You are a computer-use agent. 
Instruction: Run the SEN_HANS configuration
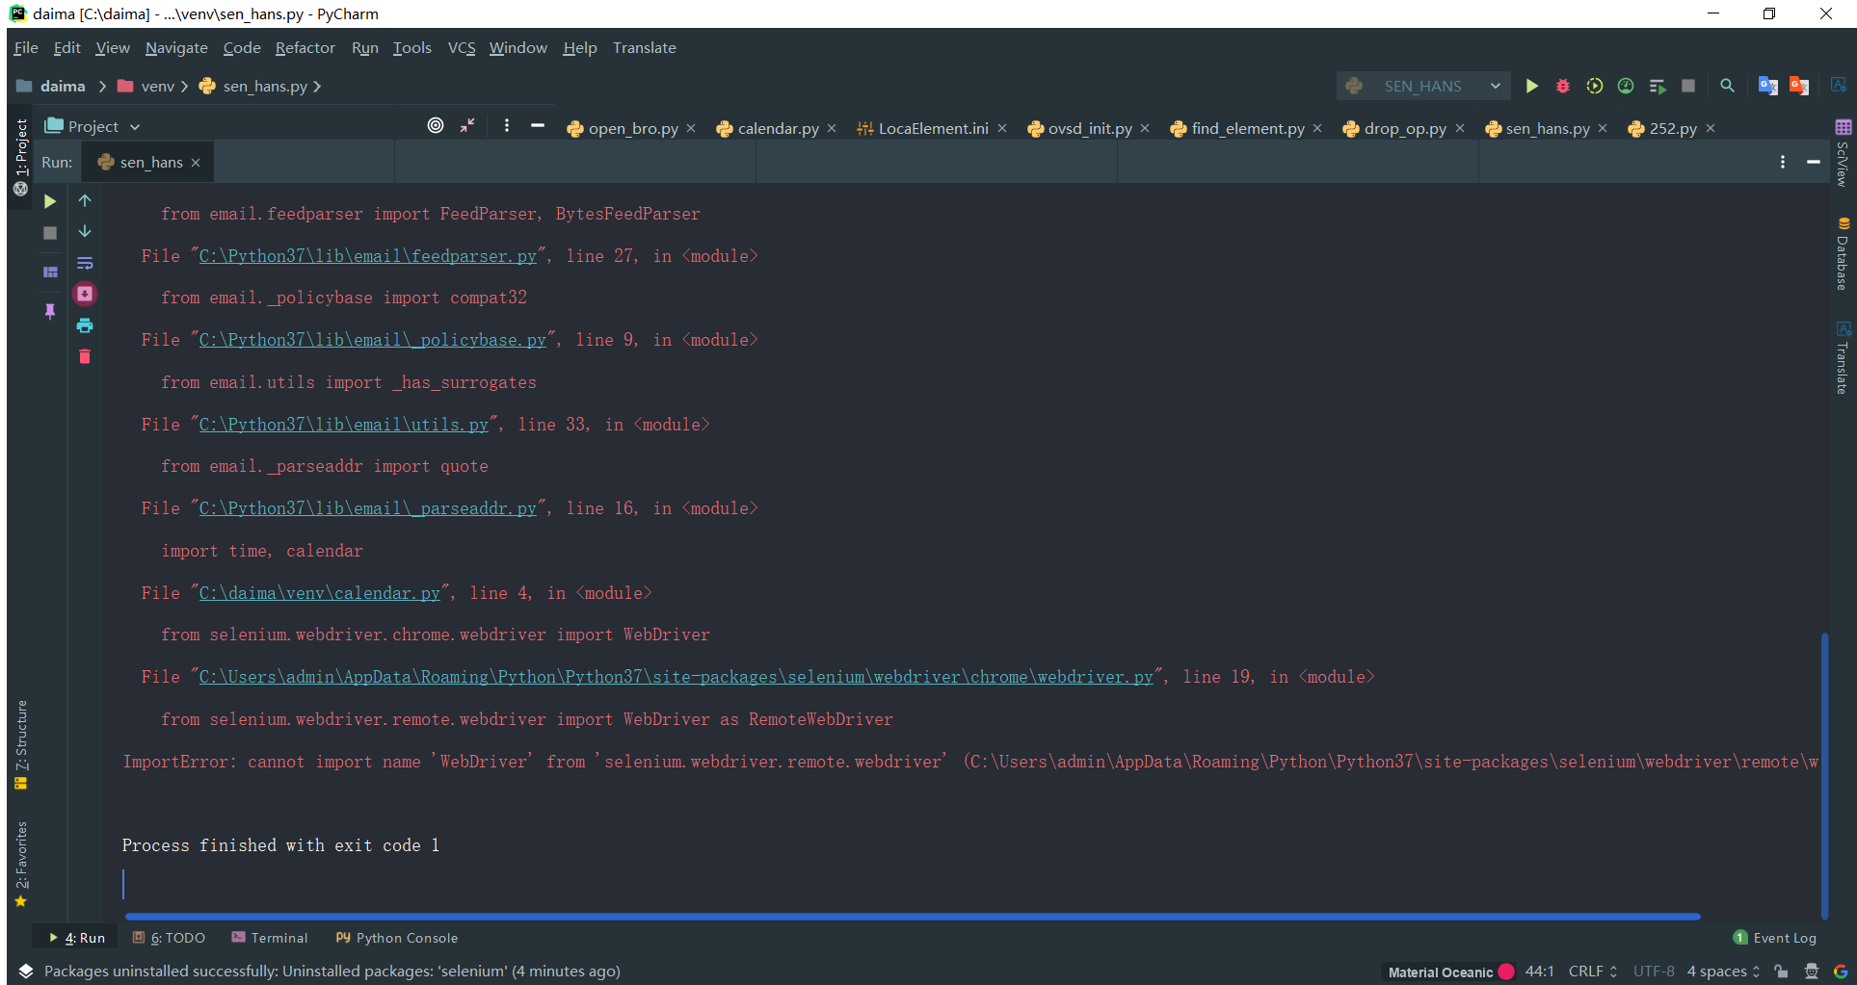pos(1531,86)
